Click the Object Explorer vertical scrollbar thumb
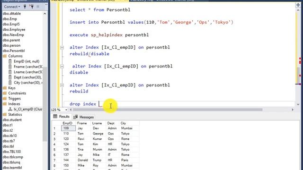The height and width of the screenshot is (170, 303). (45, 104)
